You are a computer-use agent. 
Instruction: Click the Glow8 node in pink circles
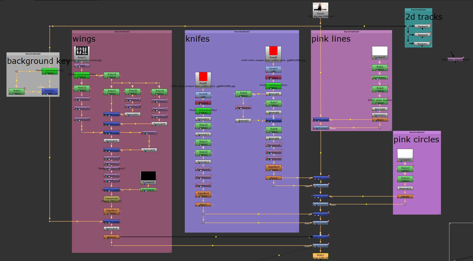coord(404,196)
